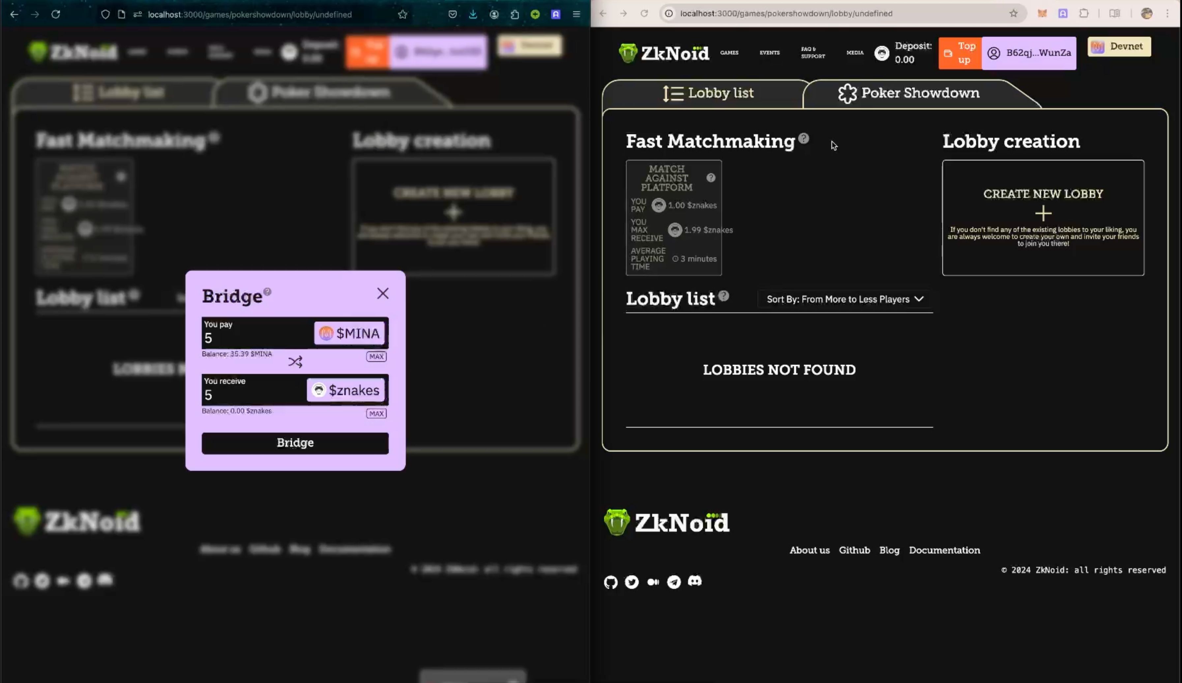Click MAX button for $znakes receive field
1182x683 pixels.
376,413
